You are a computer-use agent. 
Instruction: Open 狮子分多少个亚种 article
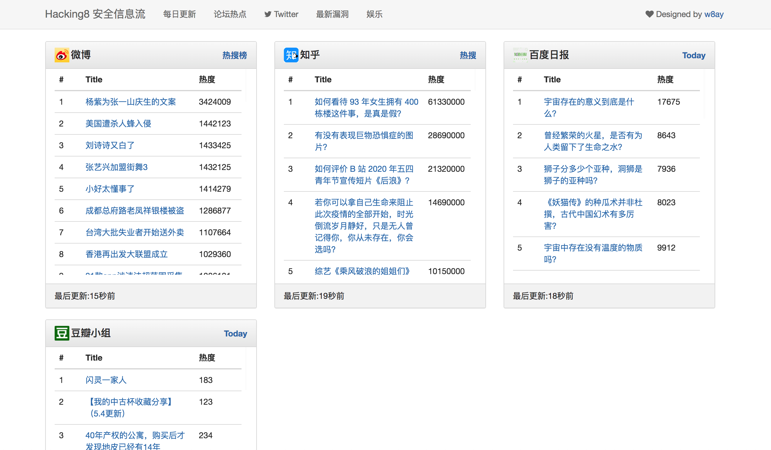pos(593,175)
